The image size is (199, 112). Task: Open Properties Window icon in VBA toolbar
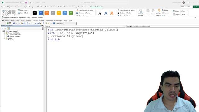(46, 23)
